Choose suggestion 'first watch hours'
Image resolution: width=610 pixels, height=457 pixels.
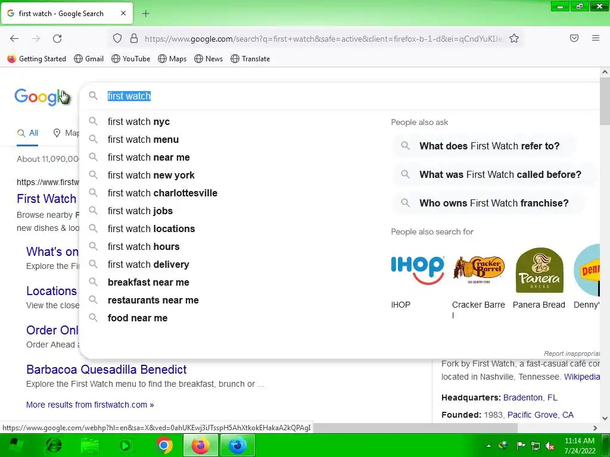144,247
